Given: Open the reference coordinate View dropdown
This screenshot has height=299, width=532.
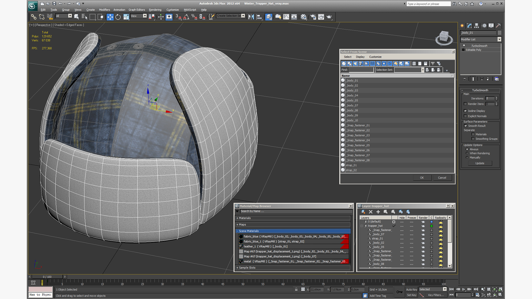Looking at the screenshot, I should pos(145,16).
